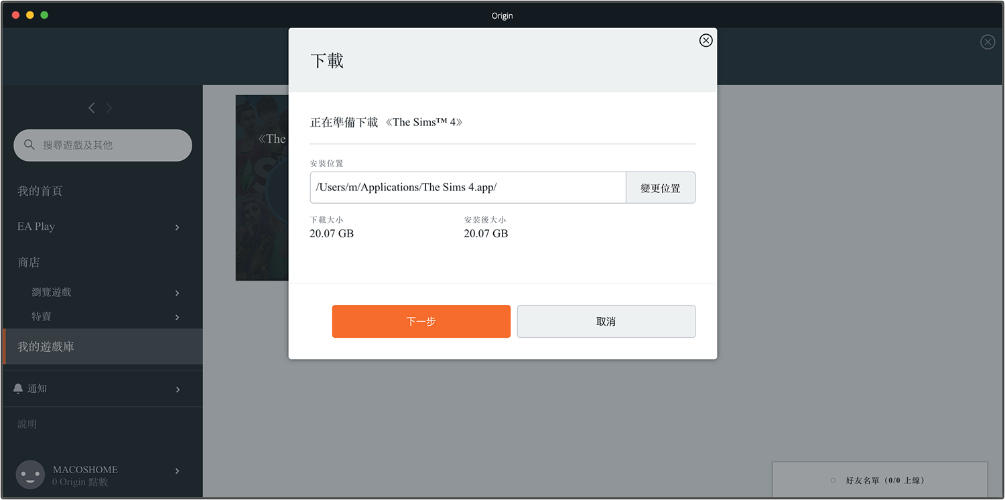Open 商店 in the sidebar
The width and height of the screenshot is (1005, 500).
coord(29,262)
